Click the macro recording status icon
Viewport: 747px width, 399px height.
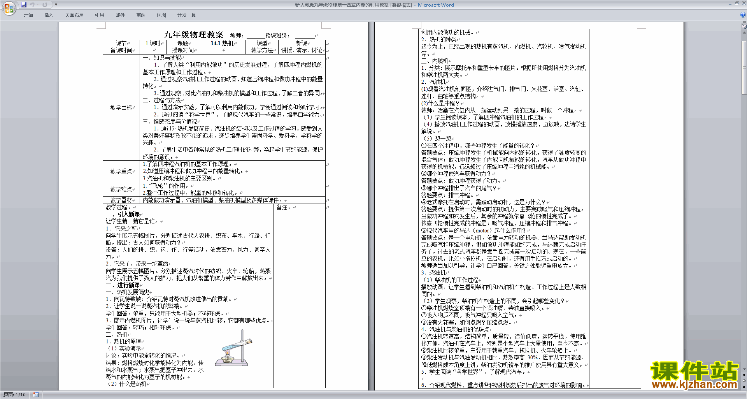point(36,395)
